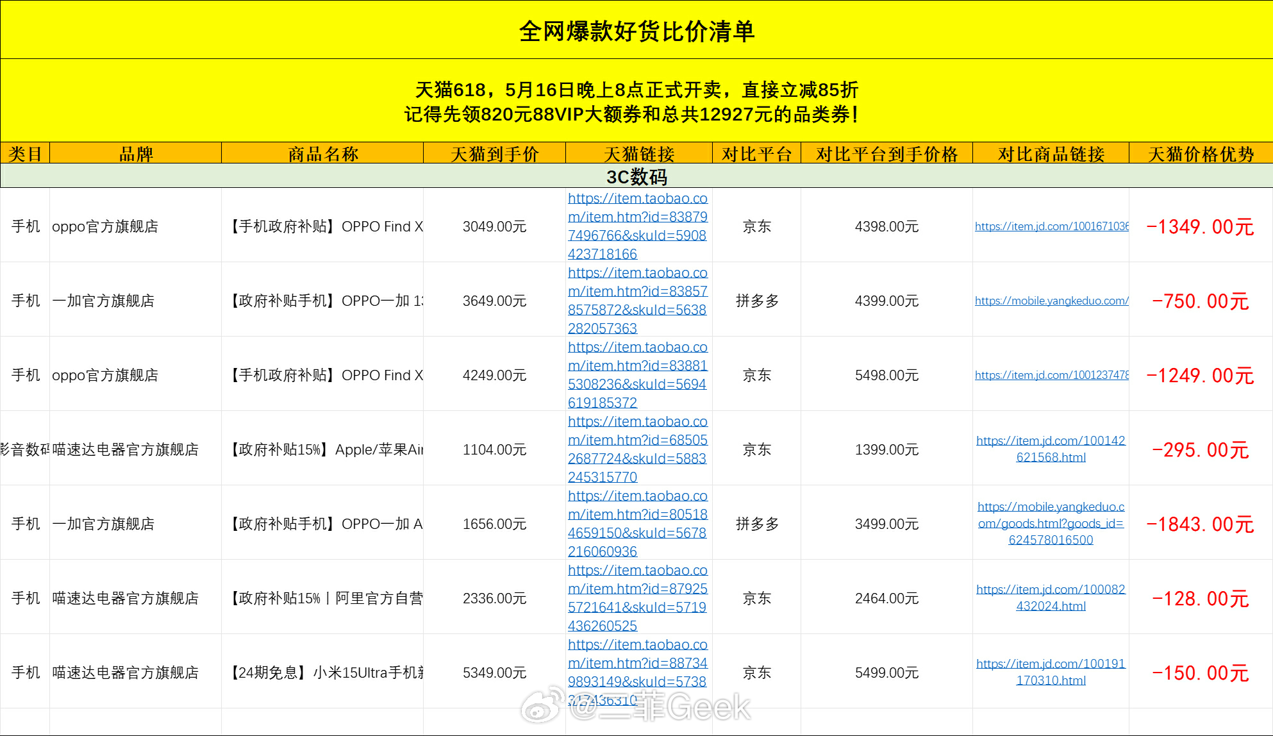Select 拼多多 cell in 3499.00元 row

click(x=757, y=524)
